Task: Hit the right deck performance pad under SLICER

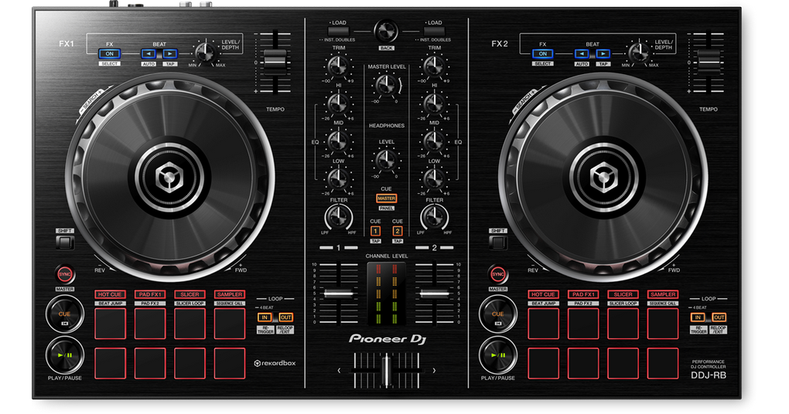Action: pyautogui.click(x=623, y=324)
